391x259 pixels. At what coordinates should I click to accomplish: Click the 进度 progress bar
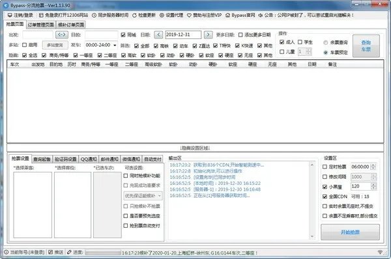pos(103,252)
